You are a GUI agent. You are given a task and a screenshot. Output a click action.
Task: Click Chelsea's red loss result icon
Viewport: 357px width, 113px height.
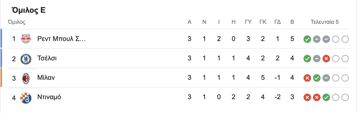point(326,59)
